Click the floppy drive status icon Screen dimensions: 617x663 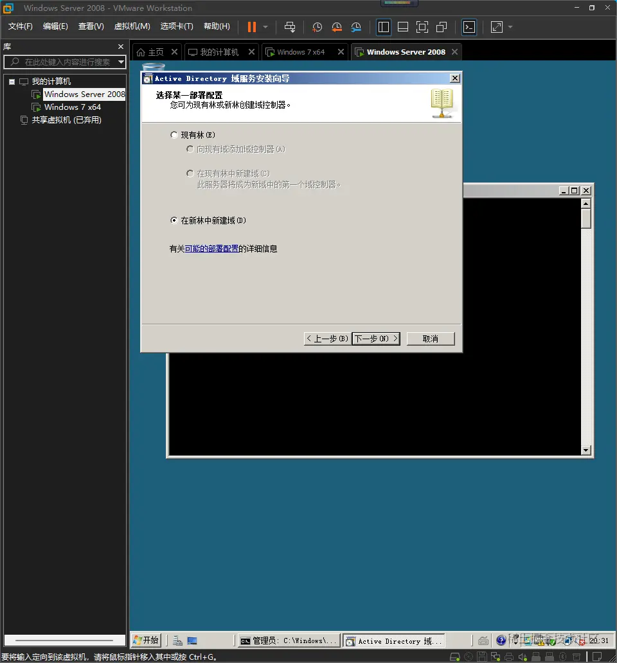point(481,657)
